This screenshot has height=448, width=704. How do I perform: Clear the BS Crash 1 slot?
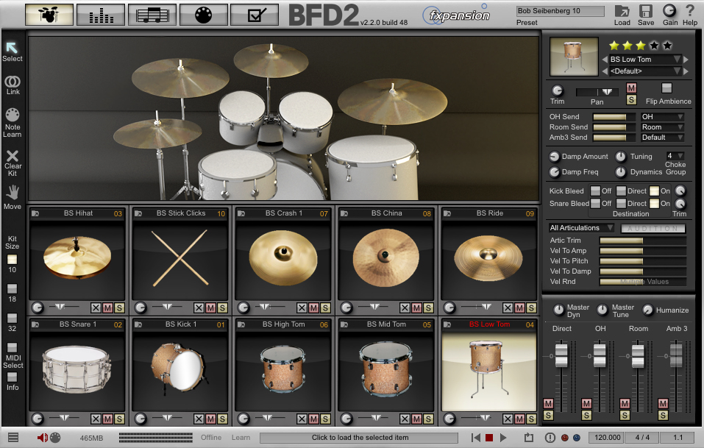pyautogui.click(x=302, y=308)
